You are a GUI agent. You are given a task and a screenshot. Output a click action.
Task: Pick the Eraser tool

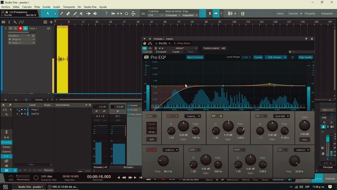[68, 13]
